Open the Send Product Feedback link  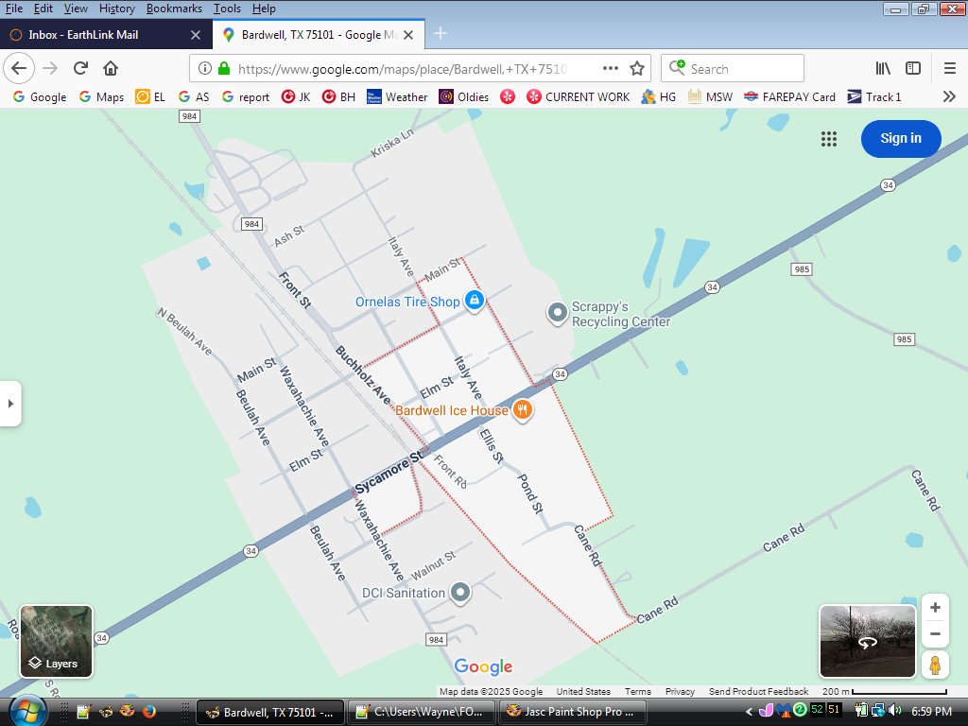click(758, 691)
